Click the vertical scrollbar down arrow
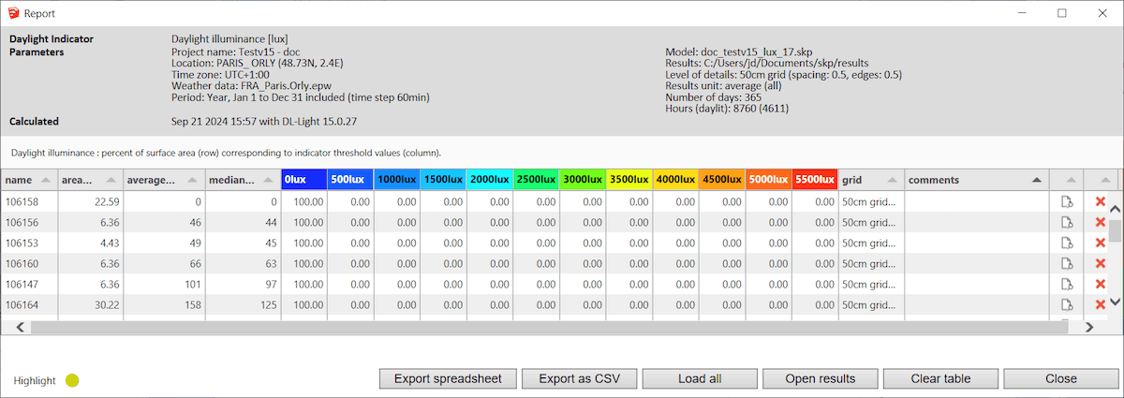The width and height of the screenshot is (1124, 398). pos(1115,302)
